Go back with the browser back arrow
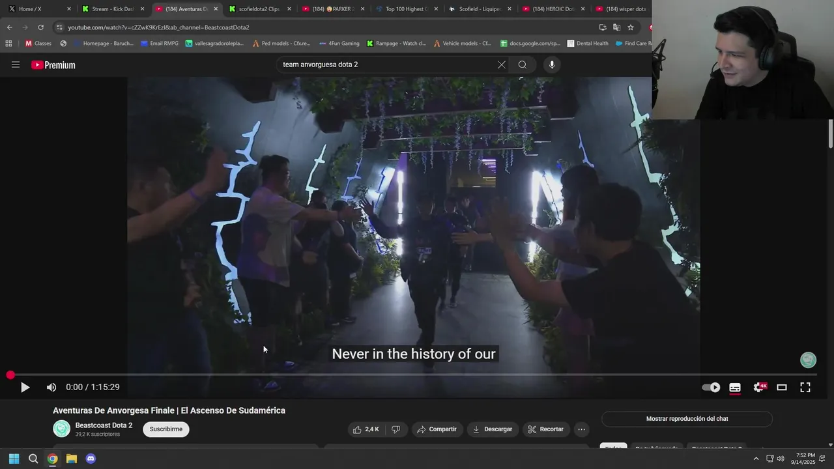 tap(9, 27)
